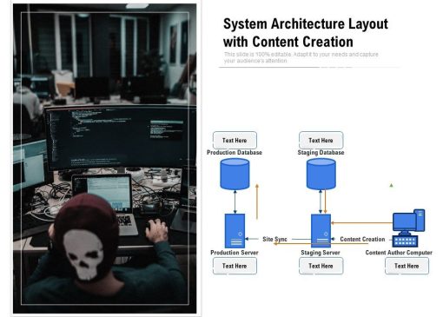Click the orange arrow from computer to Staging Server
Viewport: 443px width, 317px height.
(x=361, y=223)
